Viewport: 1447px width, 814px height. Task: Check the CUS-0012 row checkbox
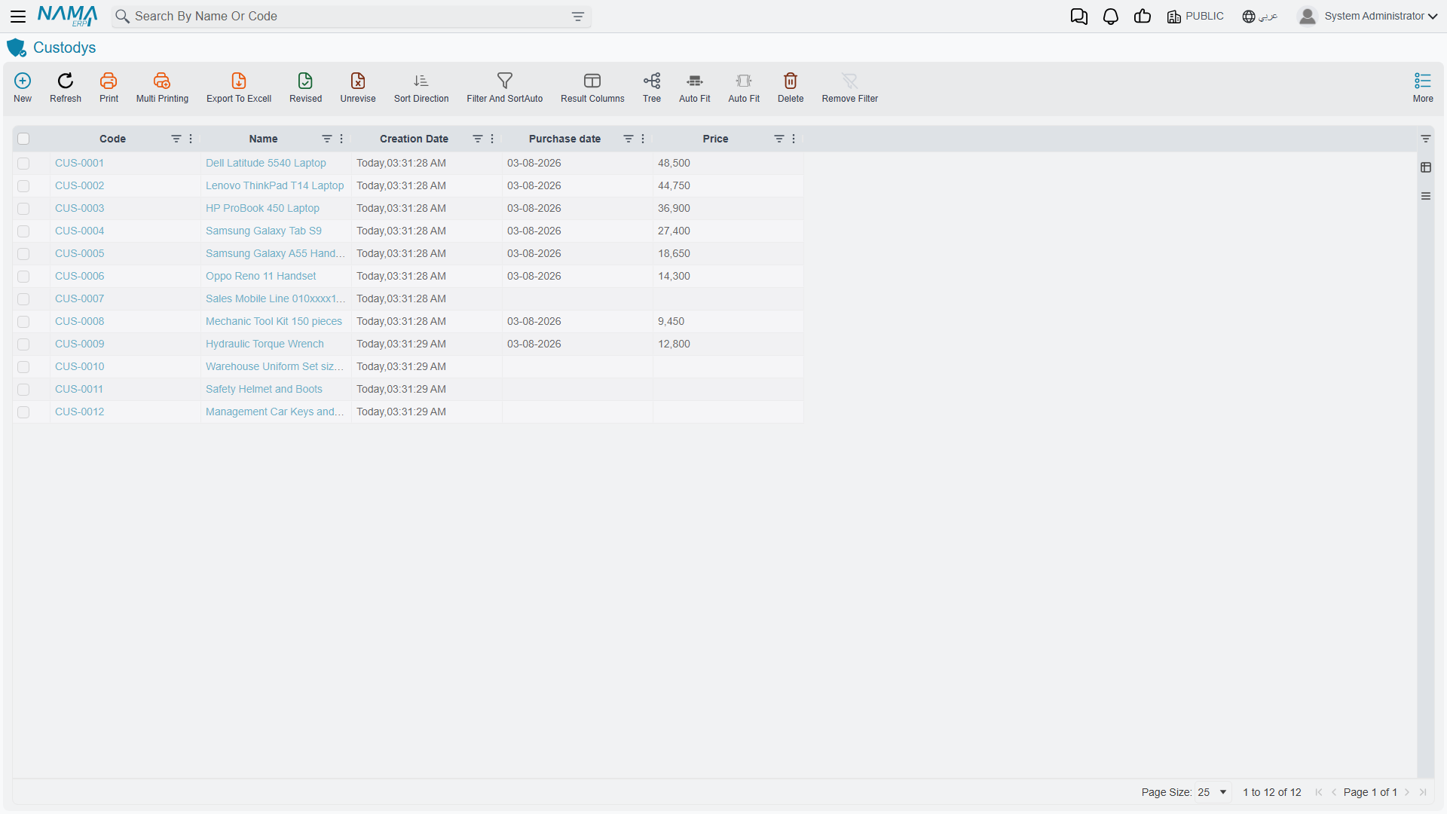[23, 412]
